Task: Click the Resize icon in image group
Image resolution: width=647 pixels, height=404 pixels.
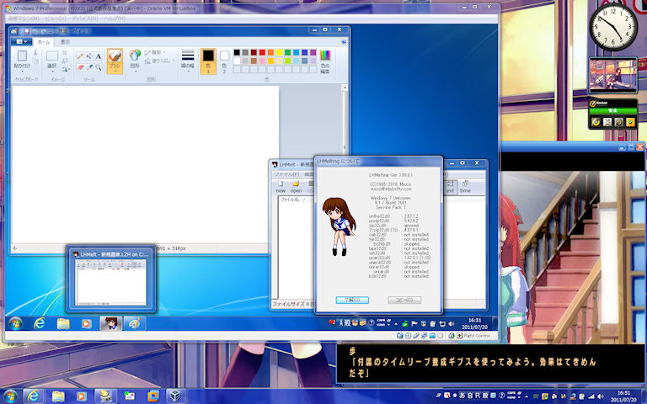Action: coord(65,61)
